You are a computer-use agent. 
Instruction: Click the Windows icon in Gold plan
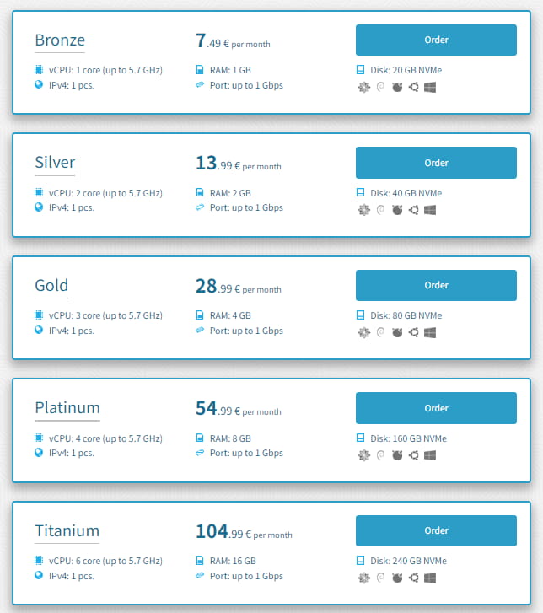point(429,333)
